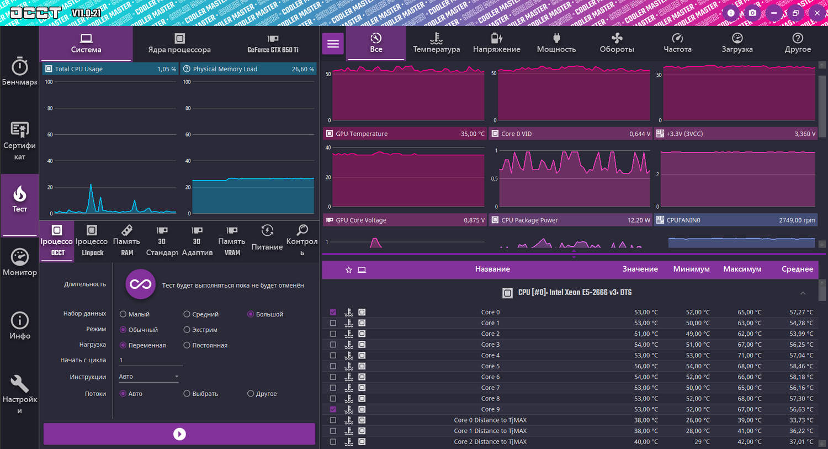Collapse the CPU [#0] Intel Xeon group
Image resolution: width=828 pixels, height=449 pixels.
click(803, 293)
